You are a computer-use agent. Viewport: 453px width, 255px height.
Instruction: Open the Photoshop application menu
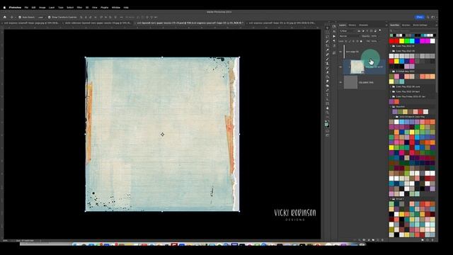[15, 8]
